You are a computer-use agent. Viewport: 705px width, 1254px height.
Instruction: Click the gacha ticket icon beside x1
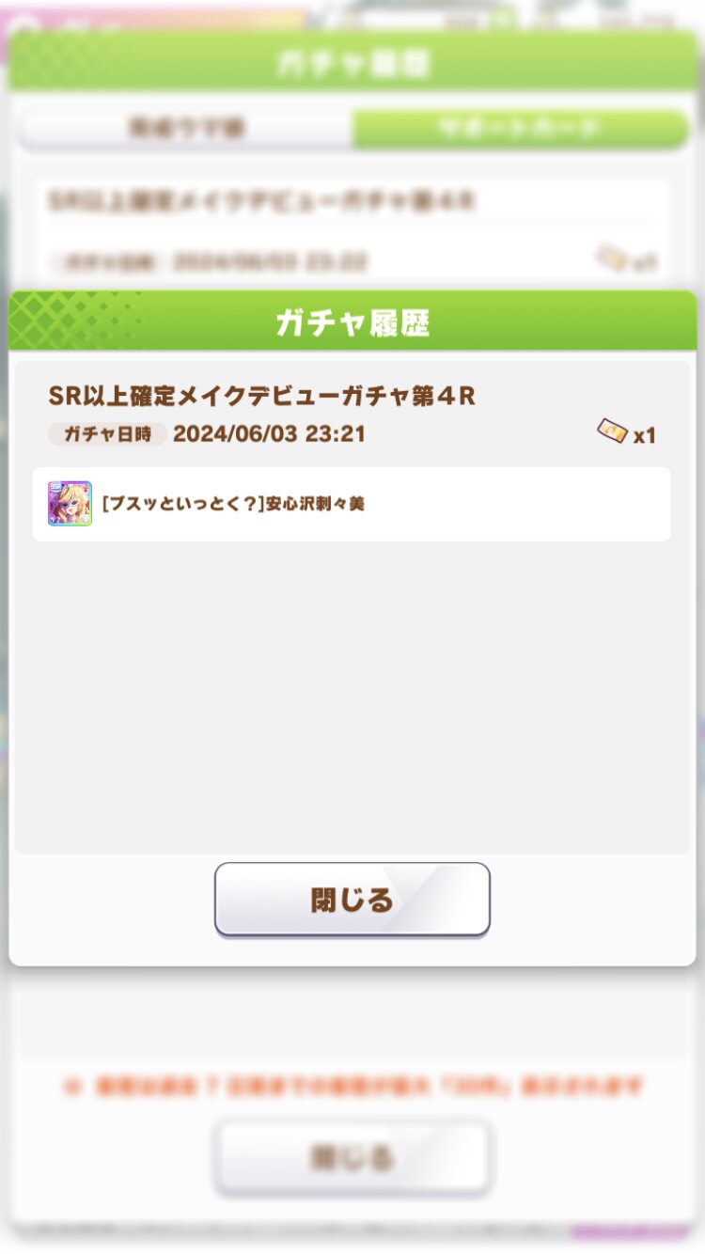click(612, 432)
